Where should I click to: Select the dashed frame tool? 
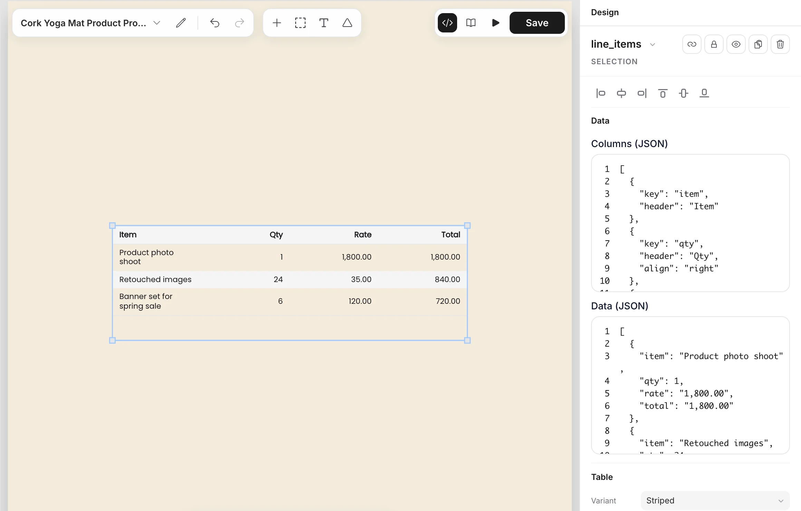tap(300, 23)
